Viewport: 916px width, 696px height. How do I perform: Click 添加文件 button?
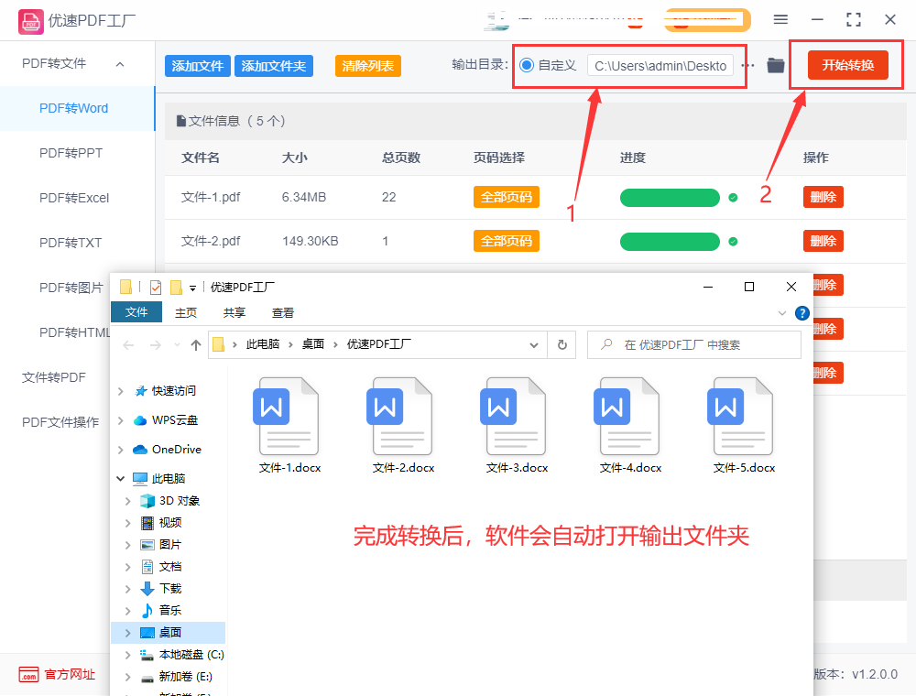tap(198, 66)
